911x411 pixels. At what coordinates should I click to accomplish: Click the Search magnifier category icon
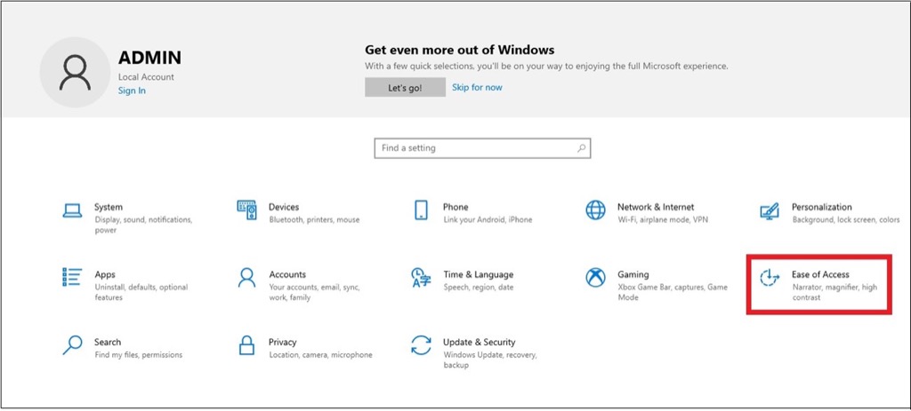pyautogui.click(x=72, y=345)
